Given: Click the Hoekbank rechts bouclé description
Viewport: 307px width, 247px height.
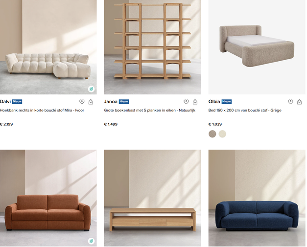Looking at the screenshot, I should tap(42, 111).
